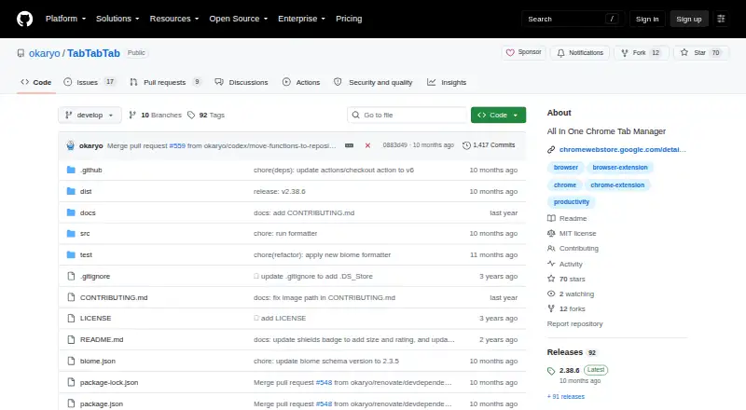Open Activity link in sidebar
The width and height of the screenshot is (746, 410).
coord(565,264)
